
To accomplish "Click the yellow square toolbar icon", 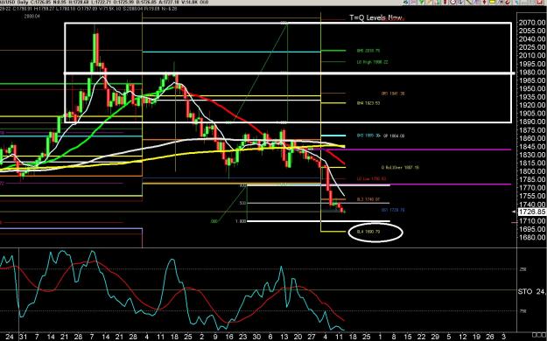I will 492,2.
